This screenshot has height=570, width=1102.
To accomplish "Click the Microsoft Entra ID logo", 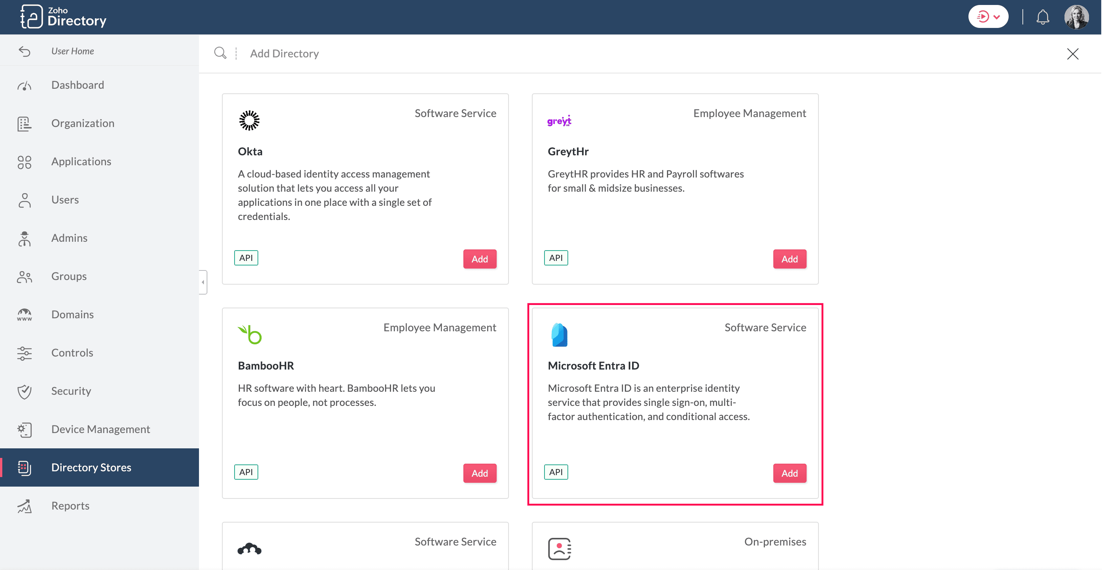I will 559,334.
